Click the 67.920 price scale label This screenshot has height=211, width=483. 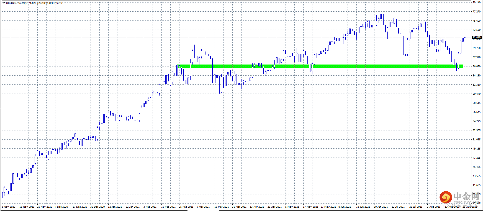point(477,57)
